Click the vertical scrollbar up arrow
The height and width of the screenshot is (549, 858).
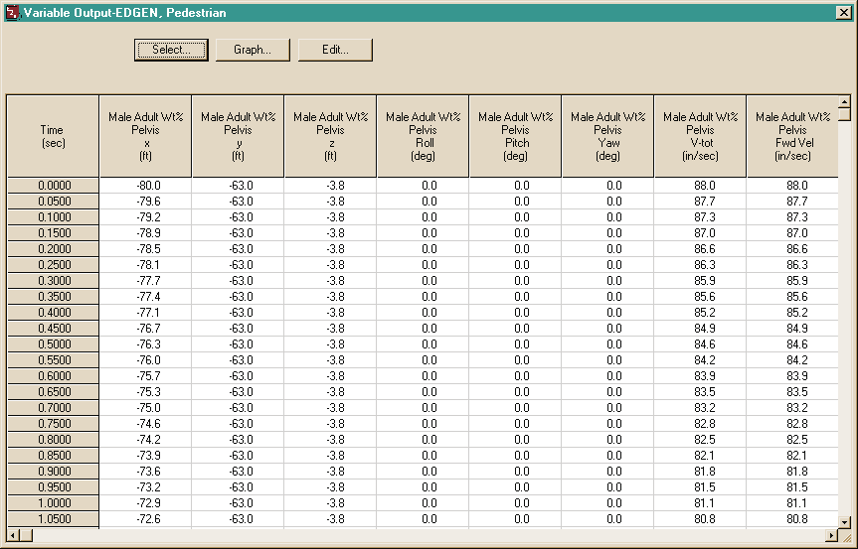point(844,101)
